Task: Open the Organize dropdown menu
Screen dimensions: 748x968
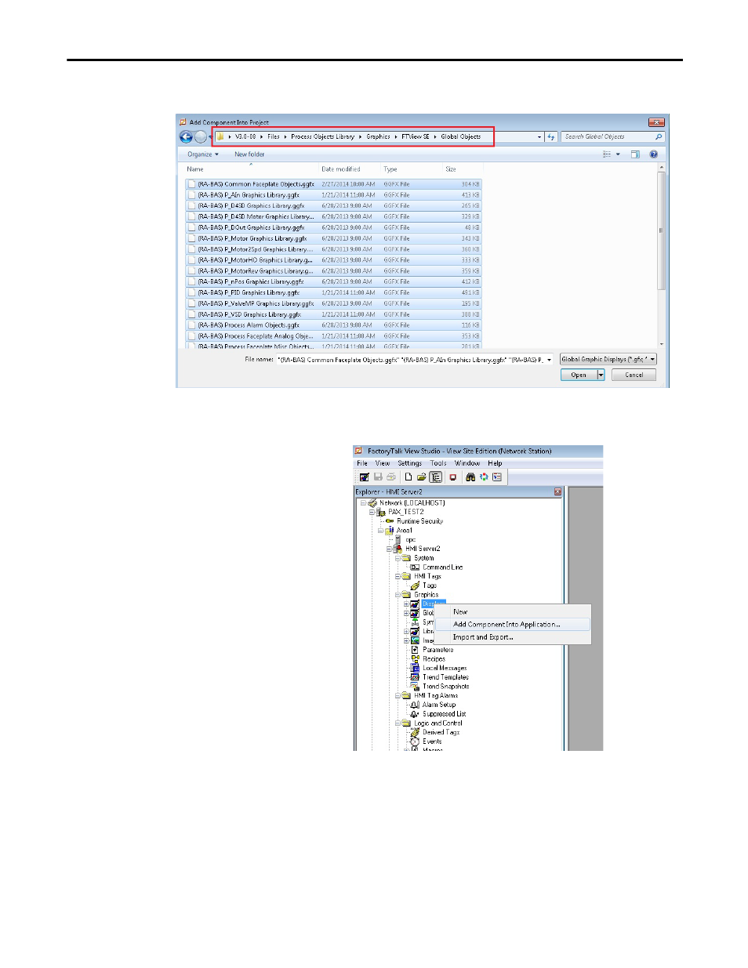Action: (x=203, y=154)
